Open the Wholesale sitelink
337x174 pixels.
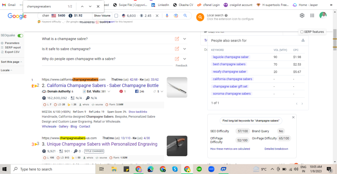point(49,126)
